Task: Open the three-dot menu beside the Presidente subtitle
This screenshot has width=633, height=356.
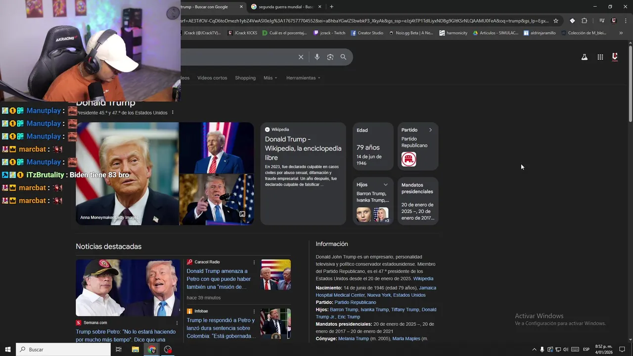Action: (173, 113)
